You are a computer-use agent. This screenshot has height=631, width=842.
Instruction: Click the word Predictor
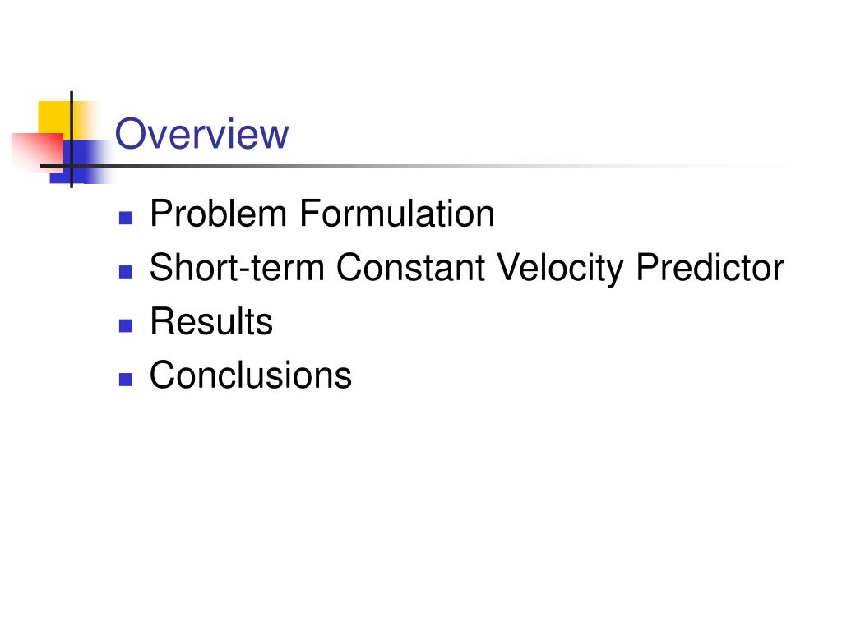(710, 267)
